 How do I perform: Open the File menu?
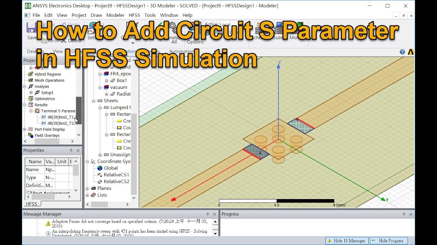click(36, 15)
